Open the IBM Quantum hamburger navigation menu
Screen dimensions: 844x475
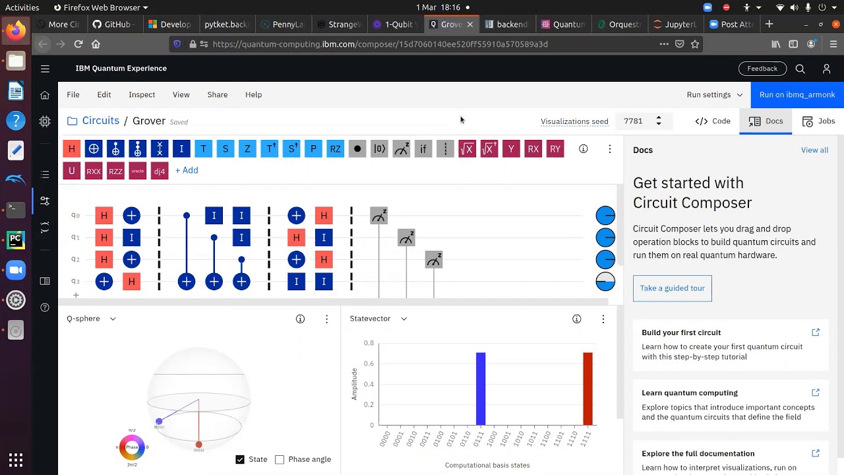click(45, 69)
